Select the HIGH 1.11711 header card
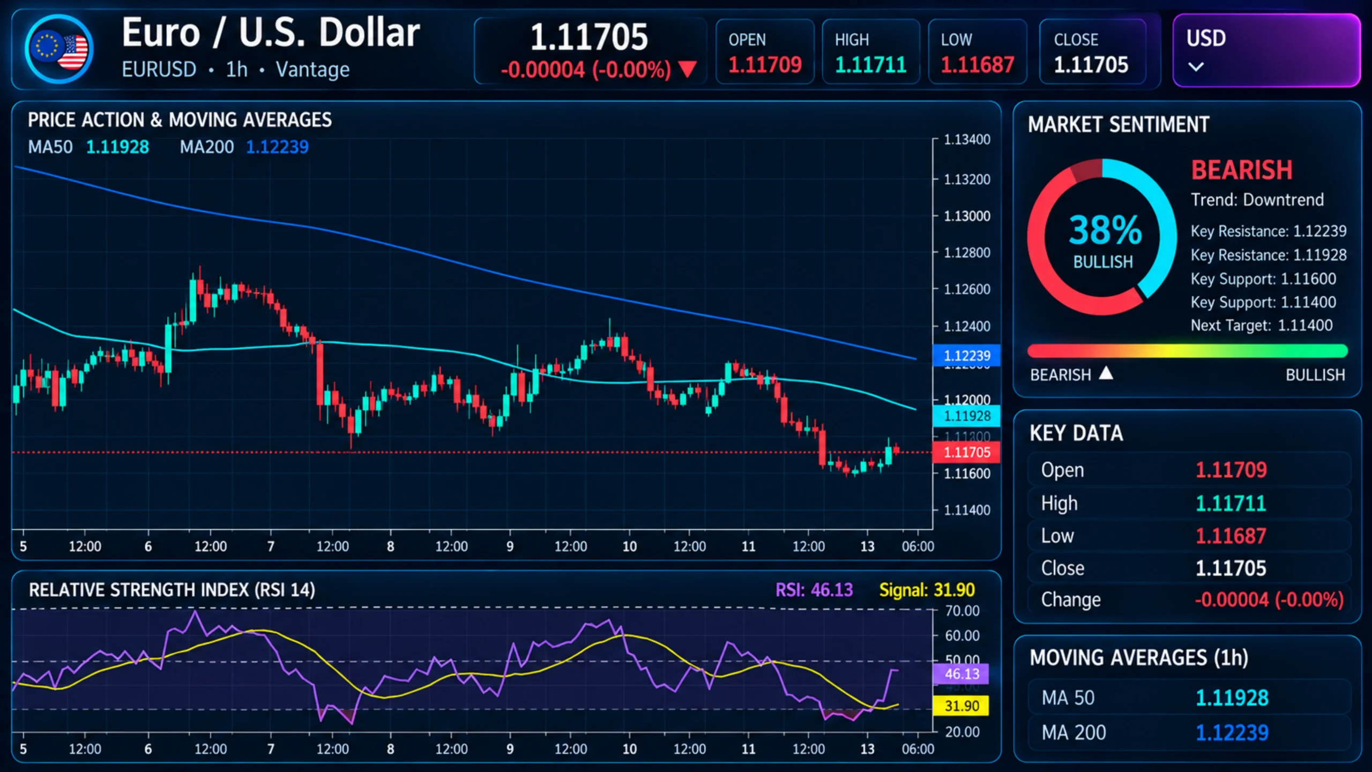The width and height of the screenshot is (1372, 772). tap(871, 51)
